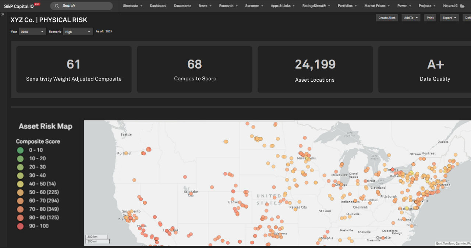Click the green 0 - 10 legend circle
The image size is (471, 248).
coord(20,150)
